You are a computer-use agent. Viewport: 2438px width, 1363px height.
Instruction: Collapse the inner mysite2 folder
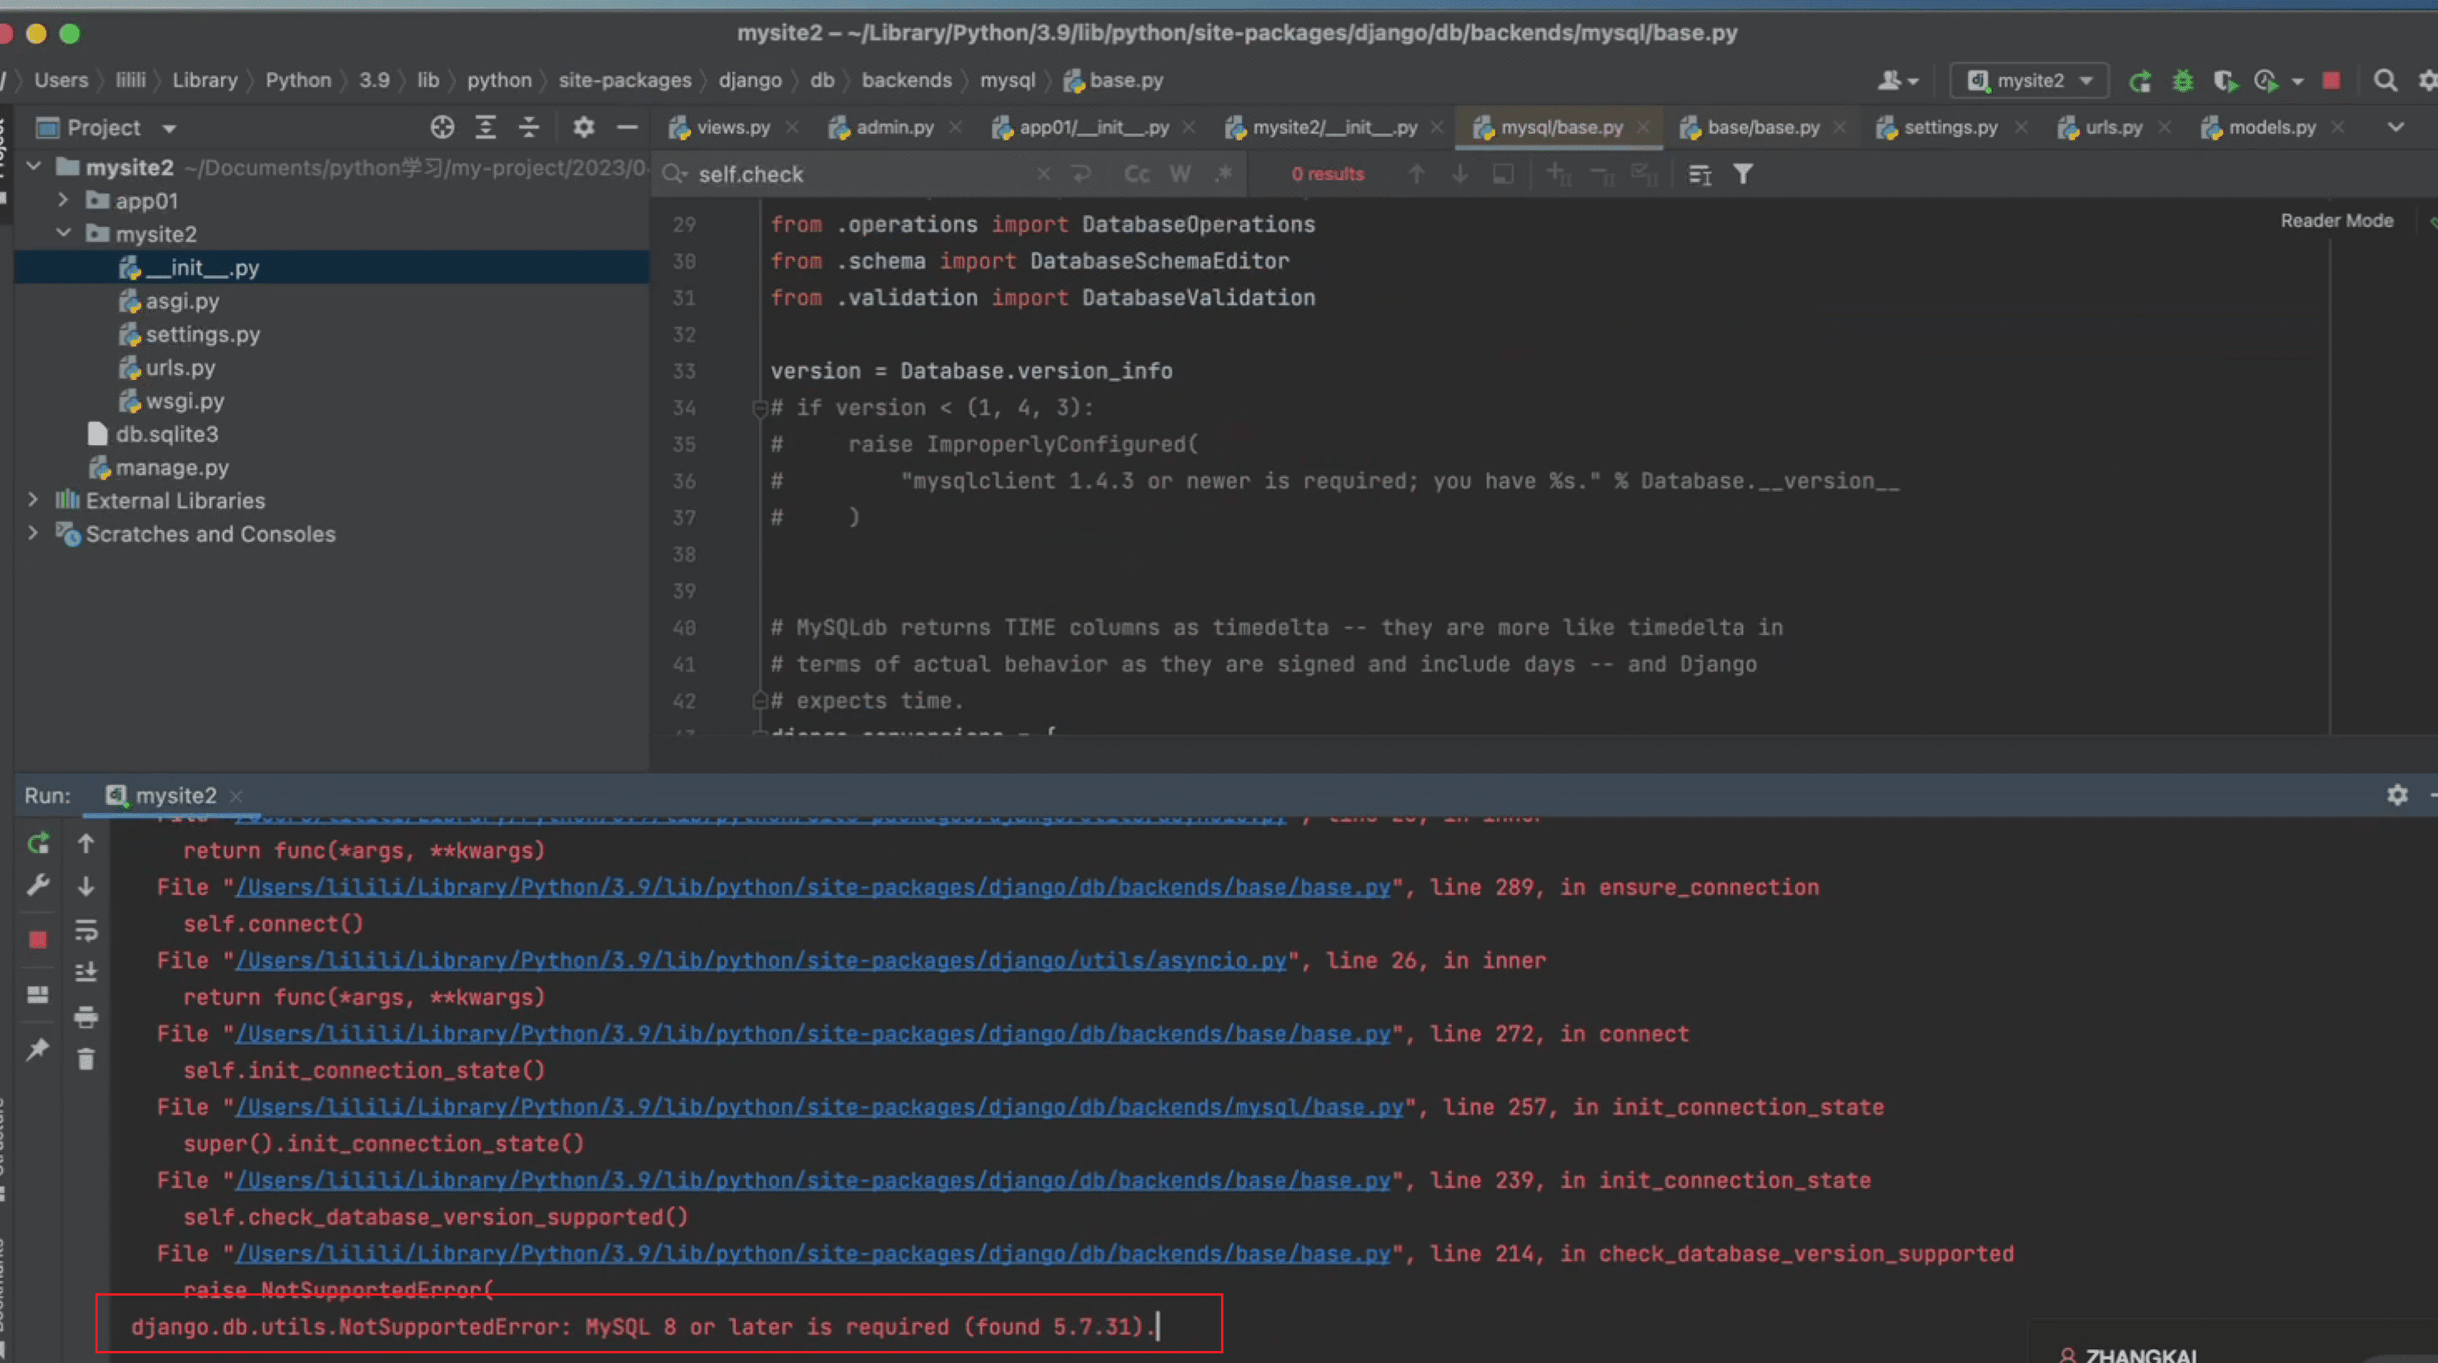(63, 233)
